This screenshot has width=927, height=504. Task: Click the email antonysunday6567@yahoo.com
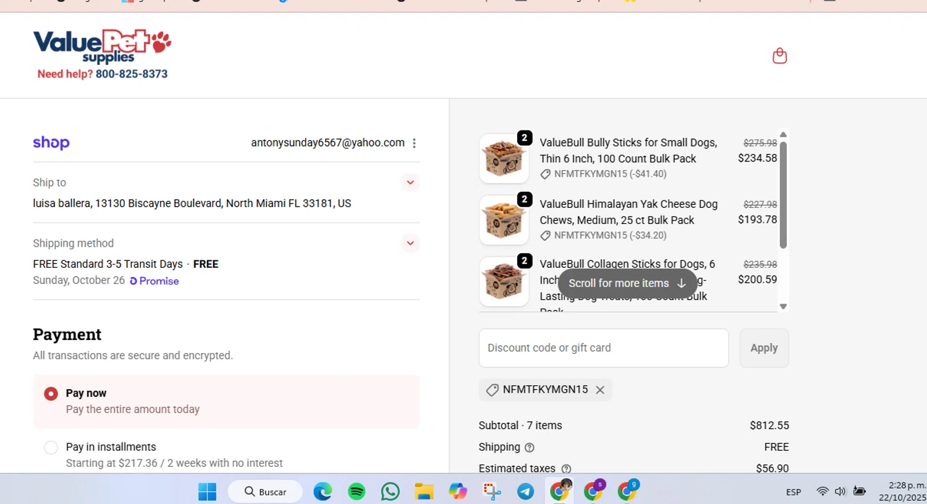tap(328, 143)
